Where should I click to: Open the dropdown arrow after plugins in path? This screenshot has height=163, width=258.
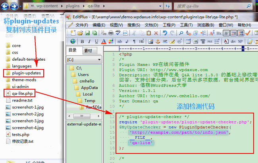pyautogui.click(x=96, y=6)
